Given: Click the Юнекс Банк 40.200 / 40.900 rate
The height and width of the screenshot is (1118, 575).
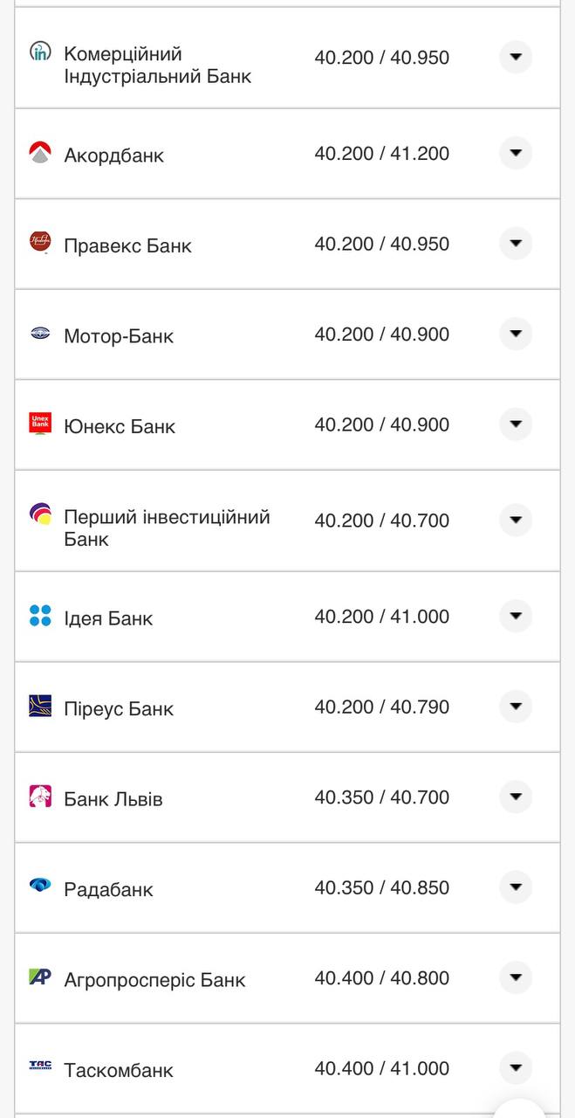Looking at the screenshot, I should click(381, 424).
